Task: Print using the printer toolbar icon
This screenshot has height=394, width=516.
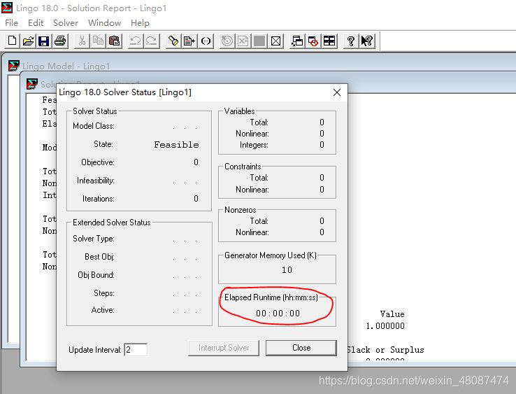Action: point(60,41)
